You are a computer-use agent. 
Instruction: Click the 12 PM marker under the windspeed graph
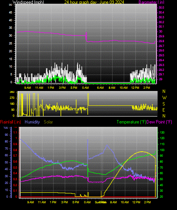pos(135,88)
